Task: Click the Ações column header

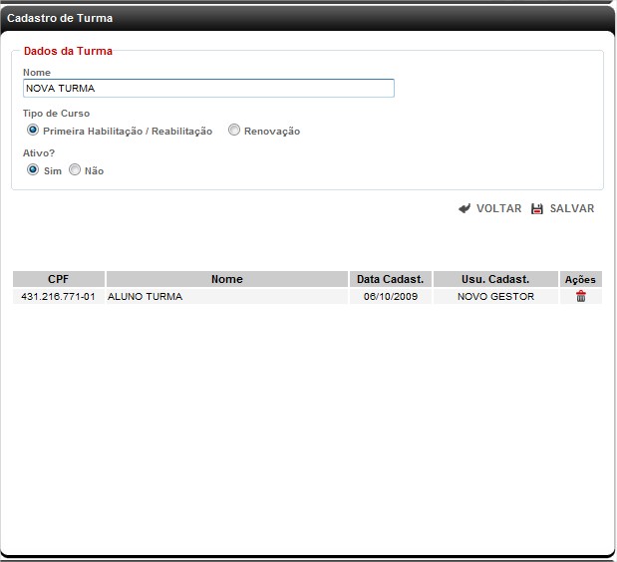Action: pyautogui.click(x=580, y=279)
